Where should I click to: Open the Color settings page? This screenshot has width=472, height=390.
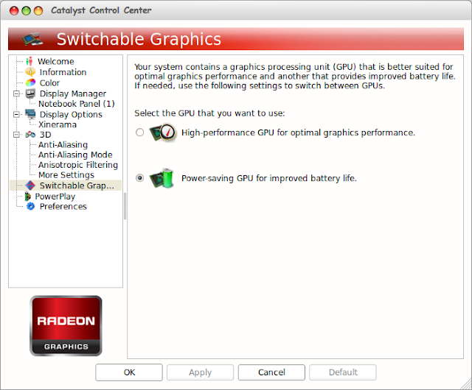(49, 82)
